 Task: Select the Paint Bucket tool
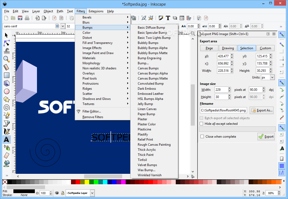(6, 164)
